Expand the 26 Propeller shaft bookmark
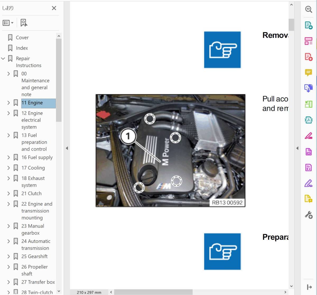The height and width of the screenshot is (295, 317). [8, 267]
